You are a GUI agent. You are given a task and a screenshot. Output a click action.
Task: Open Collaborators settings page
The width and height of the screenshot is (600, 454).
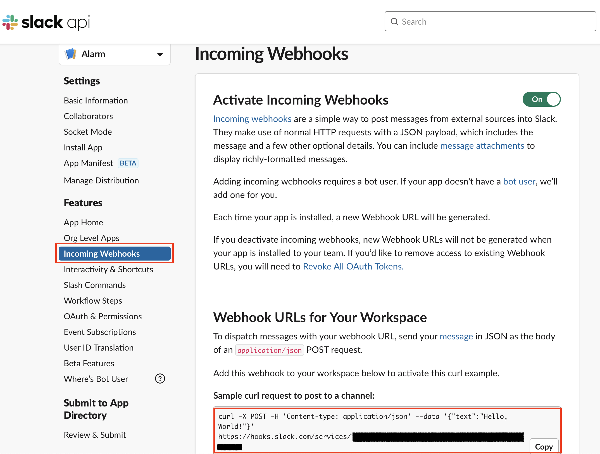tap(88, 116)
